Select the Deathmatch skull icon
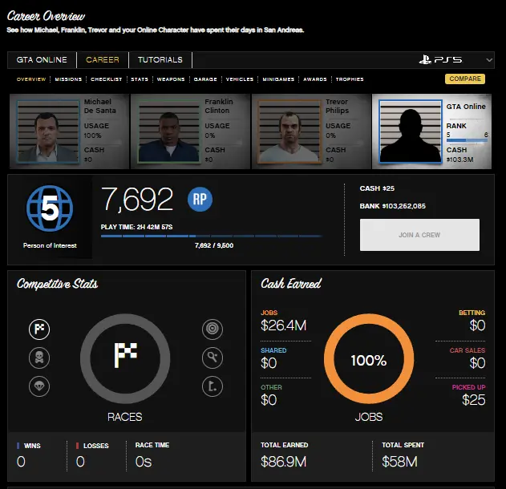 coord(39,356)
